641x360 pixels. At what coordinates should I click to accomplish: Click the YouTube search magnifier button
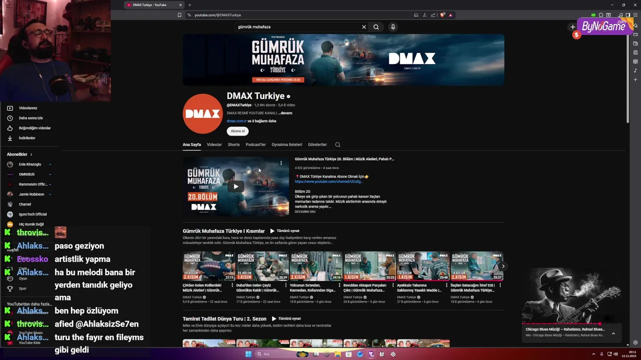(x=376, y=27)
